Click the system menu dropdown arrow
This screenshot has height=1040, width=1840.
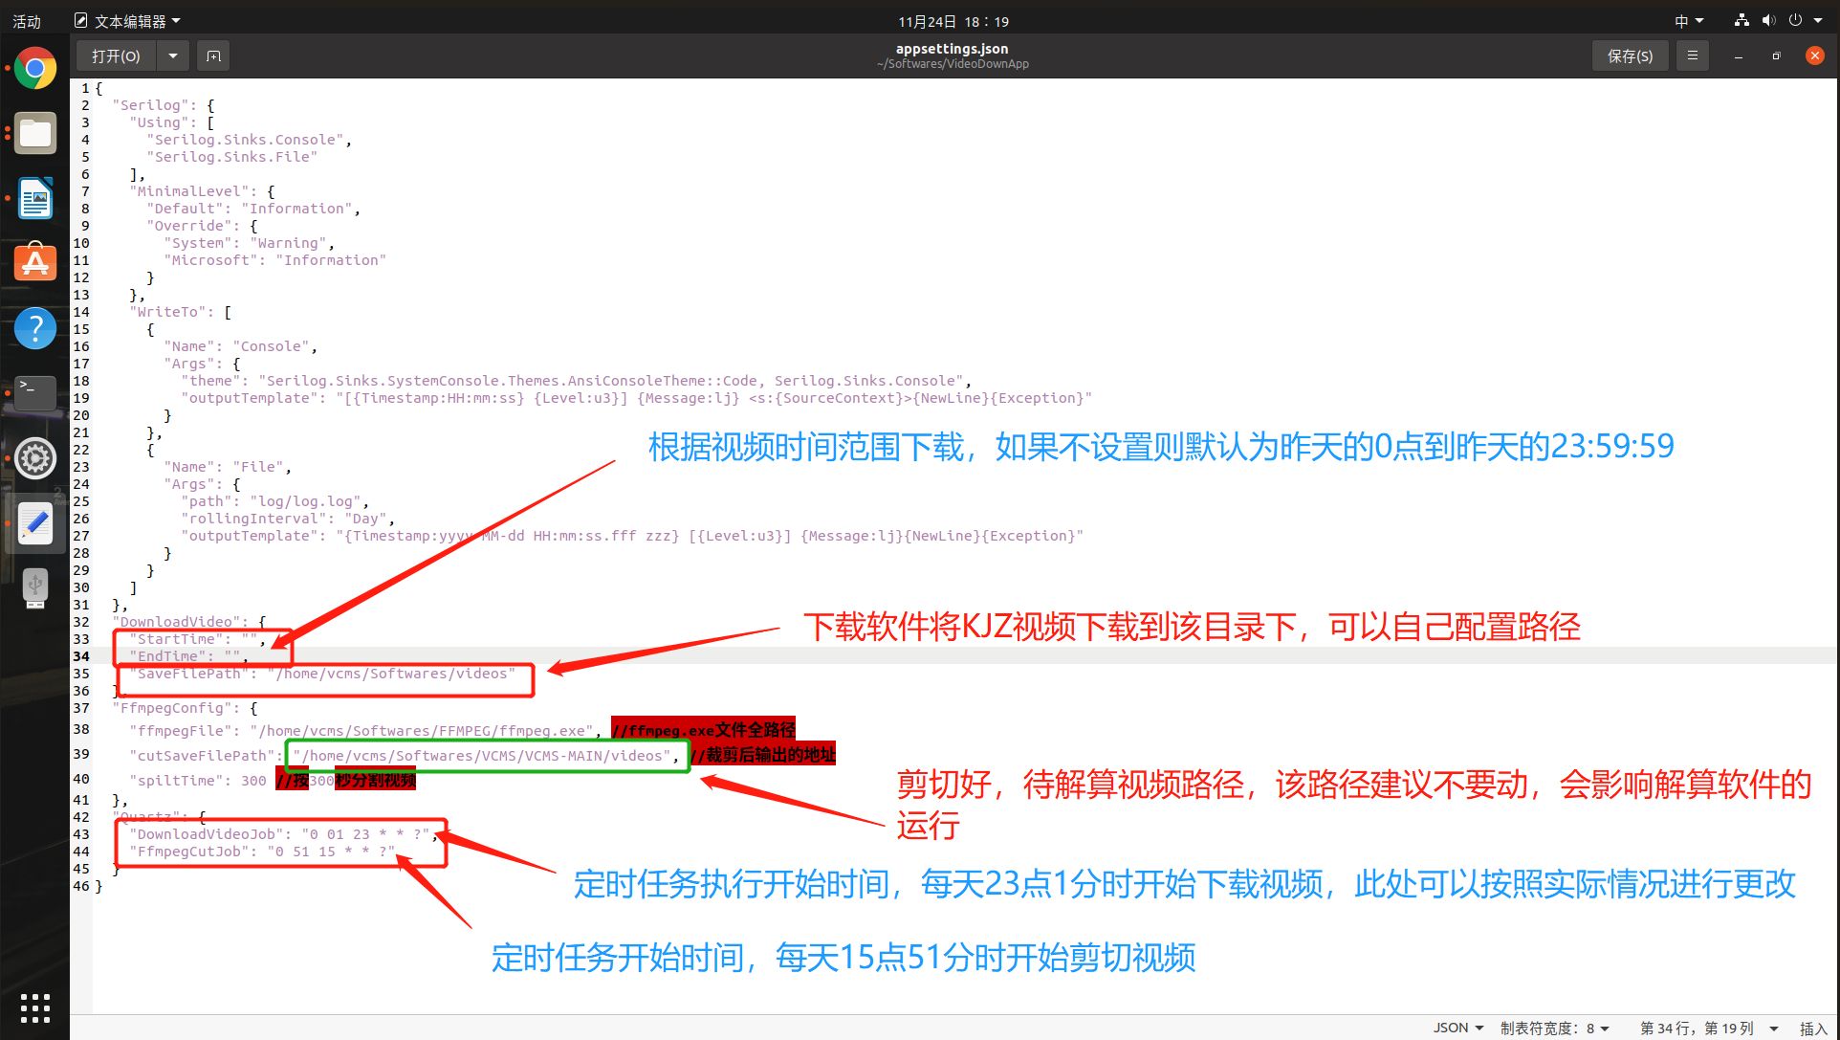tap(1818, 20)
